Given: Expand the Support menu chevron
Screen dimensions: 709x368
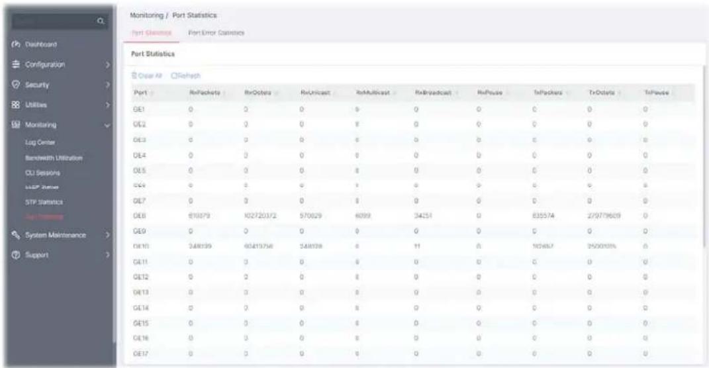Looking at the screenshot, I should point(108,255).
